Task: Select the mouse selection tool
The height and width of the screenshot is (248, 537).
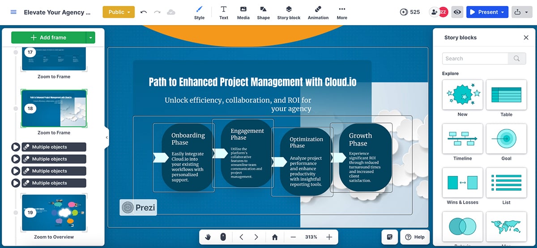Action: click(x=223, y=237)
